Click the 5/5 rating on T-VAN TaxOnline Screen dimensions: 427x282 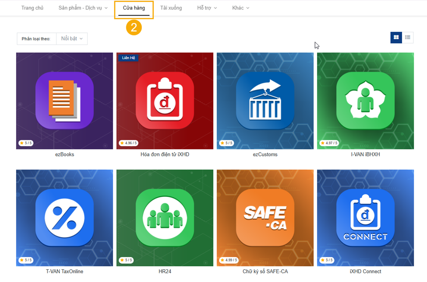click(x=26, y=260)
